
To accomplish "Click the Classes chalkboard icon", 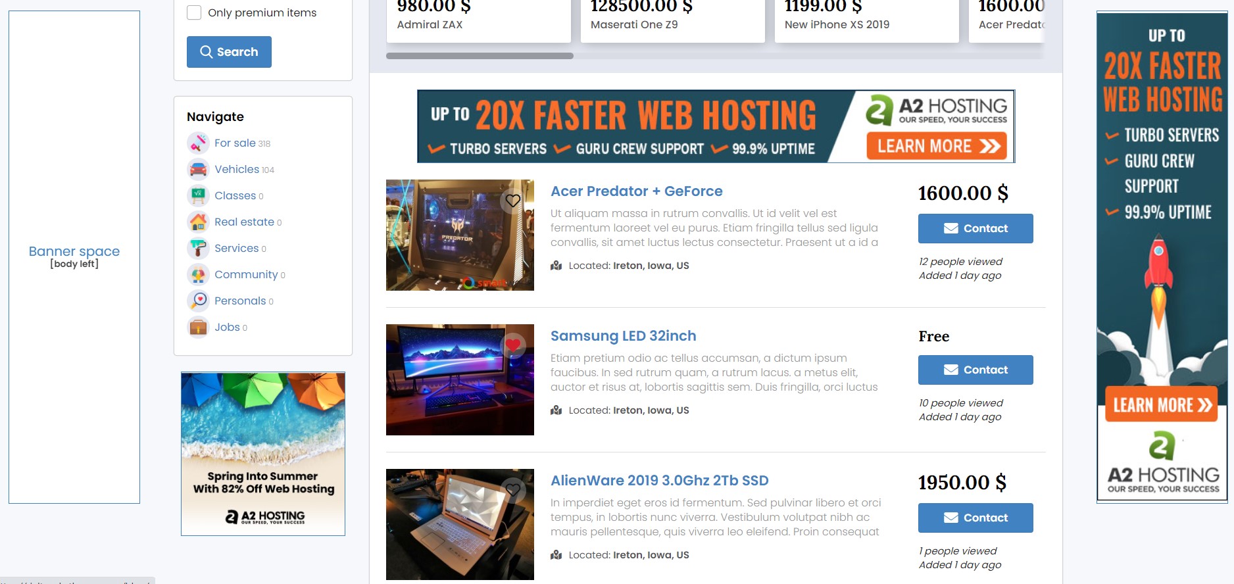I will click(x=198, y=195).
